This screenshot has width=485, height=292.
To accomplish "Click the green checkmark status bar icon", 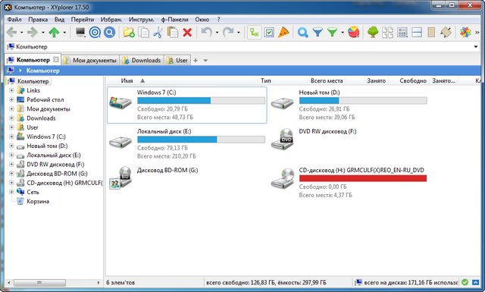I will pyautogui.click(x=465, y=282).
